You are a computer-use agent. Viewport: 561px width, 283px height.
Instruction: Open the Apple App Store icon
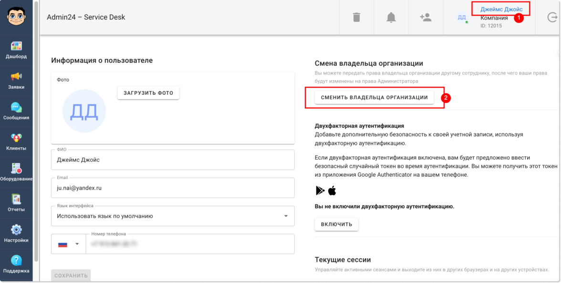click(x=332, y=191)
